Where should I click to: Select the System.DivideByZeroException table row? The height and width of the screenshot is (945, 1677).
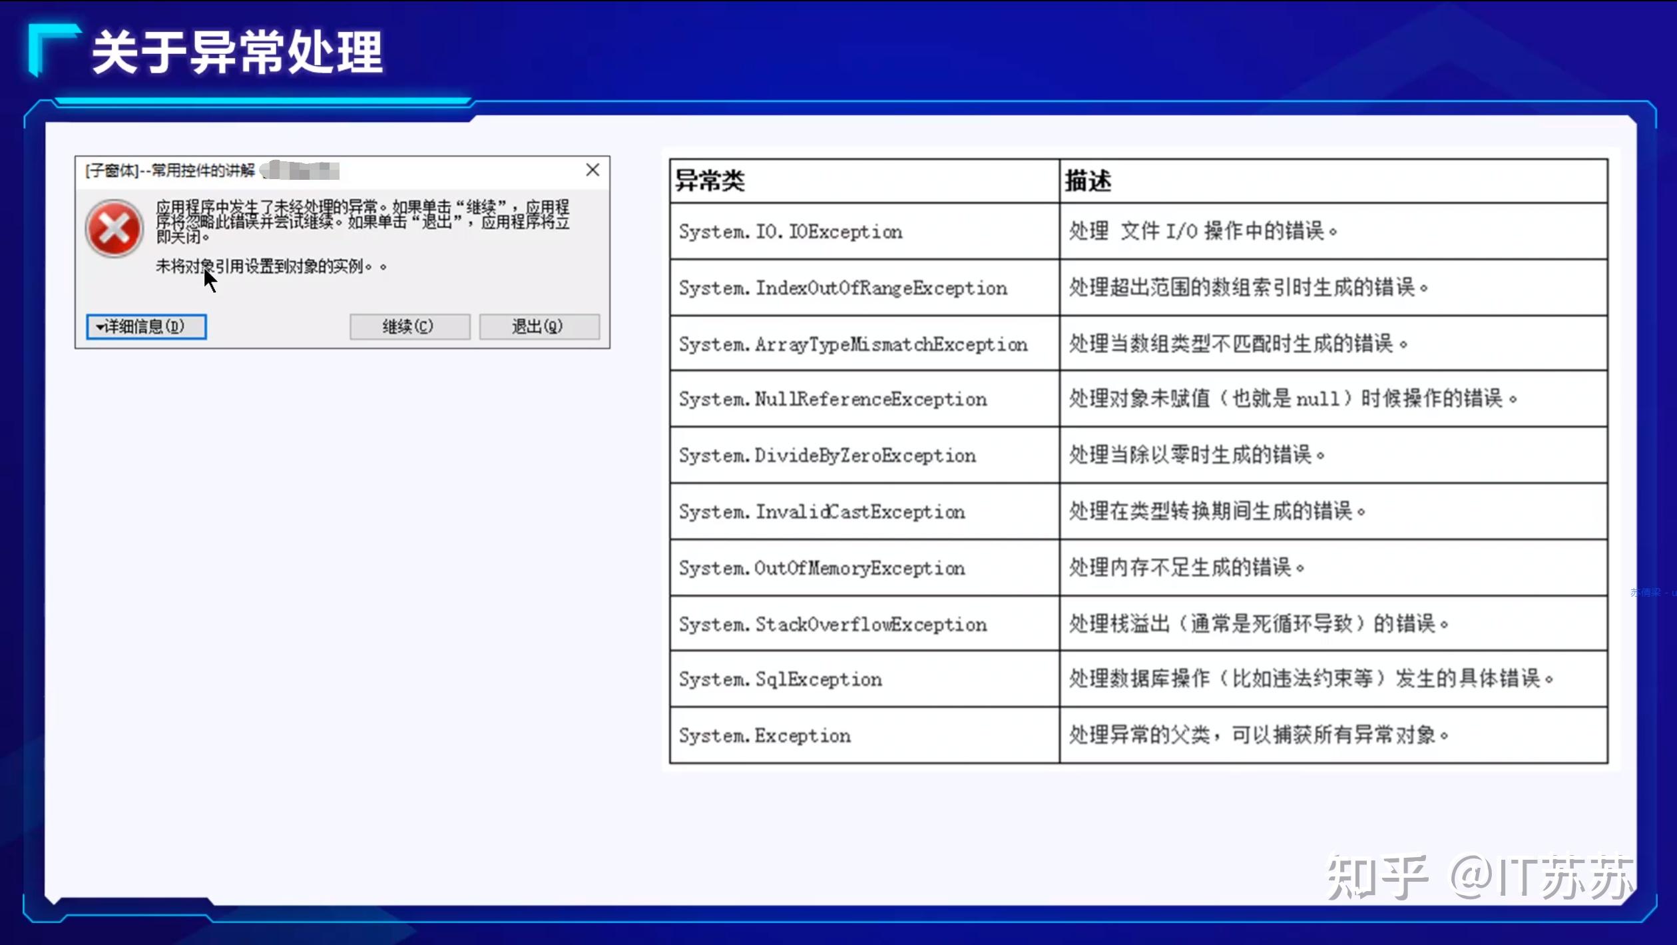click(x=826, y=456)
